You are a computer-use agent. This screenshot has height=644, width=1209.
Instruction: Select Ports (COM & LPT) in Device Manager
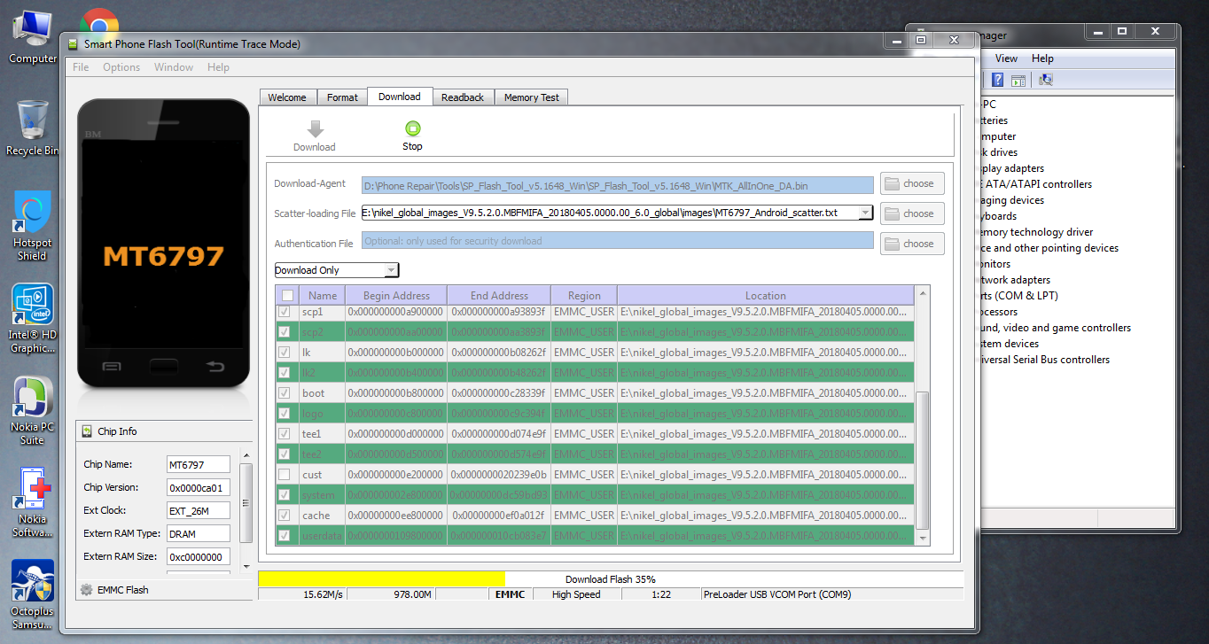click(x=1018, y=296)
